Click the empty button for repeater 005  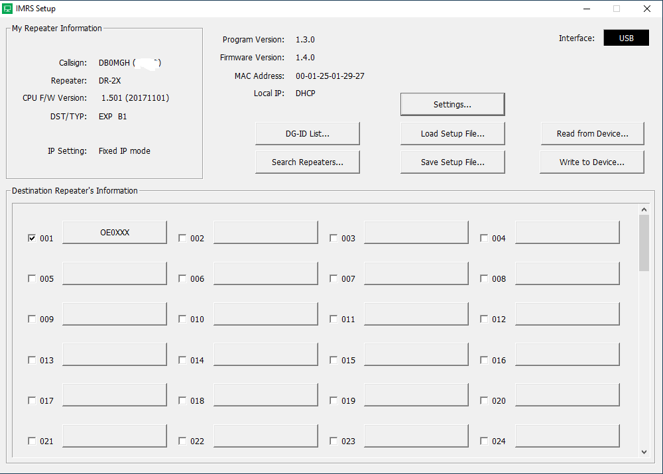(115, 274)
